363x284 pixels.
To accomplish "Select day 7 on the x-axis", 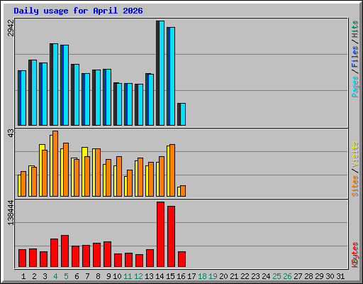I will point(87,276).
